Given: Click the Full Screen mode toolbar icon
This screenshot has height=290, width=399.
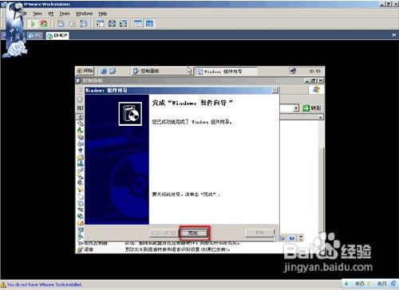Looking at the screenshot, I should [x=112, y=24].
